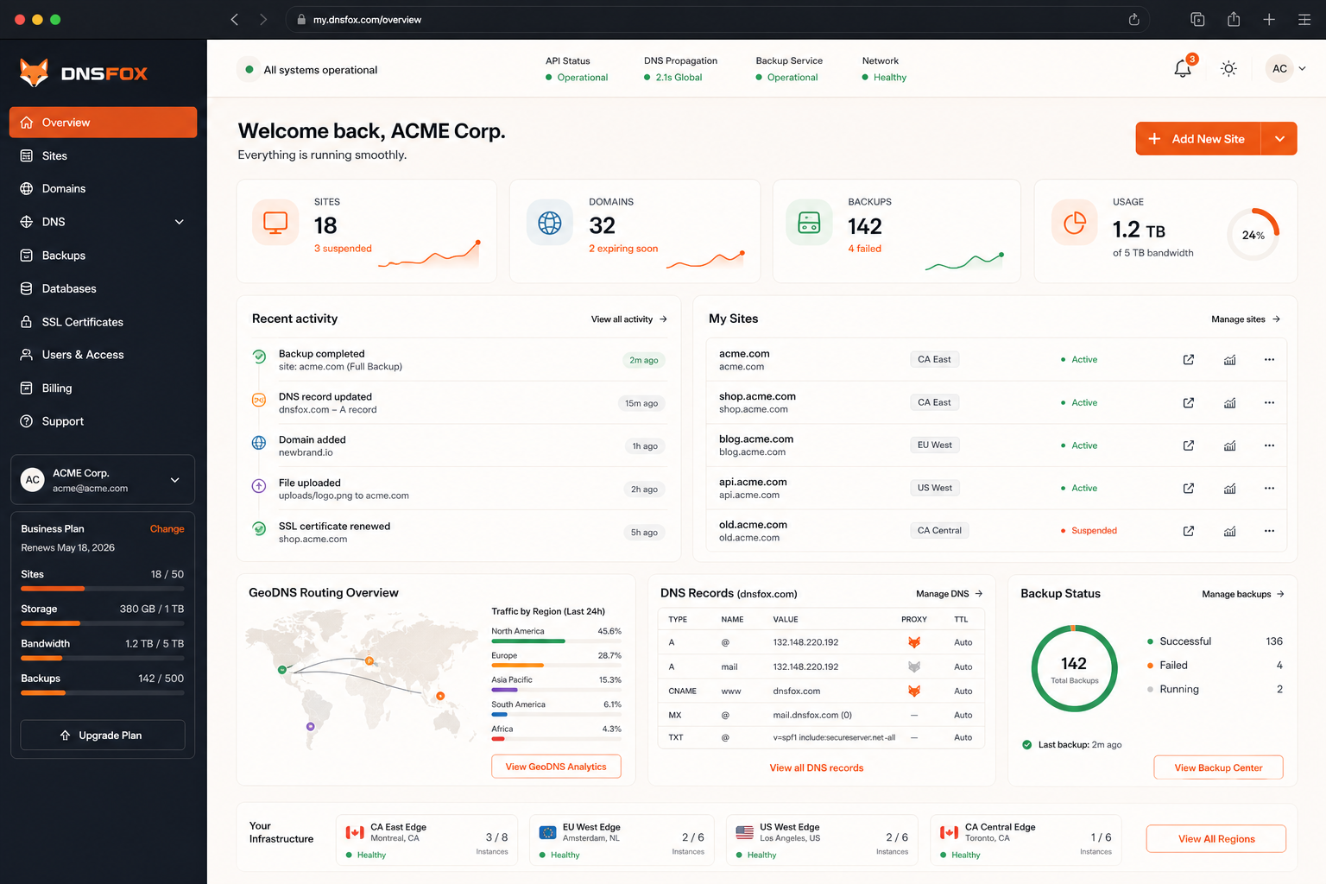Open more options for shop.acme.com row
Viewport: 1326px width, 884px height.
(1269, 402)
